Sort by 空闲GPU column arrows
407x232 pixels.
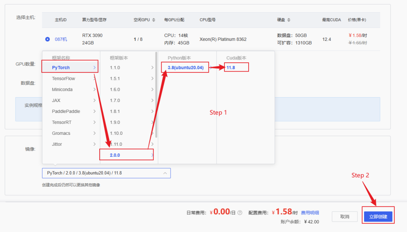click(x=153, y=20)
